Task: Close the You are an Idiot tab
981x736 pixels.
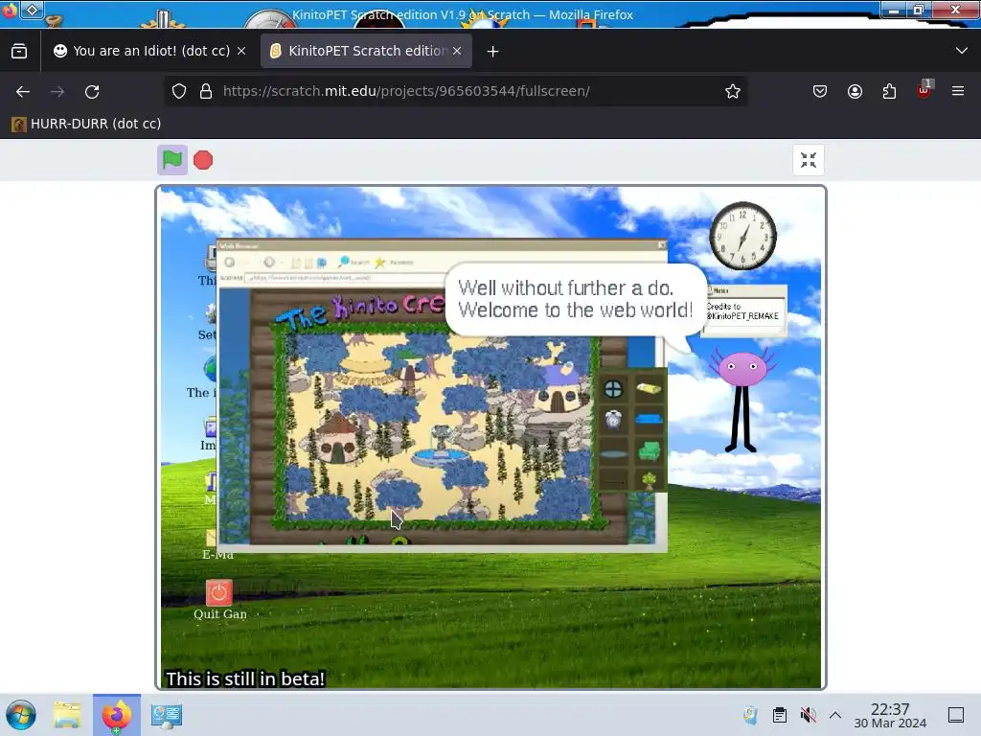Action: (241, 51)
